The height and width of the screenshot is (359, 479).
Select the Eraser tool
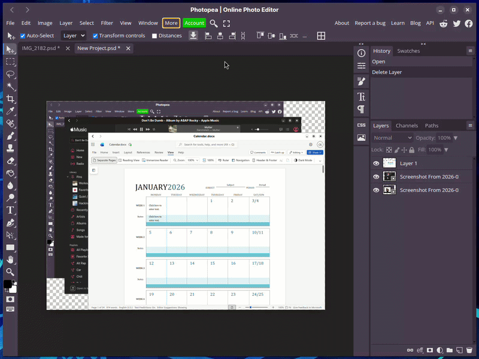coord(11,161)
